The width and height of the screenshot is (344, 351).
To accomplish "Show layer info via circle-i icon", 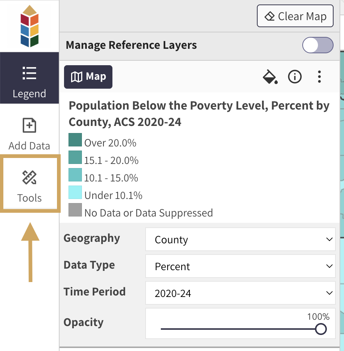I will pos(294,77).
